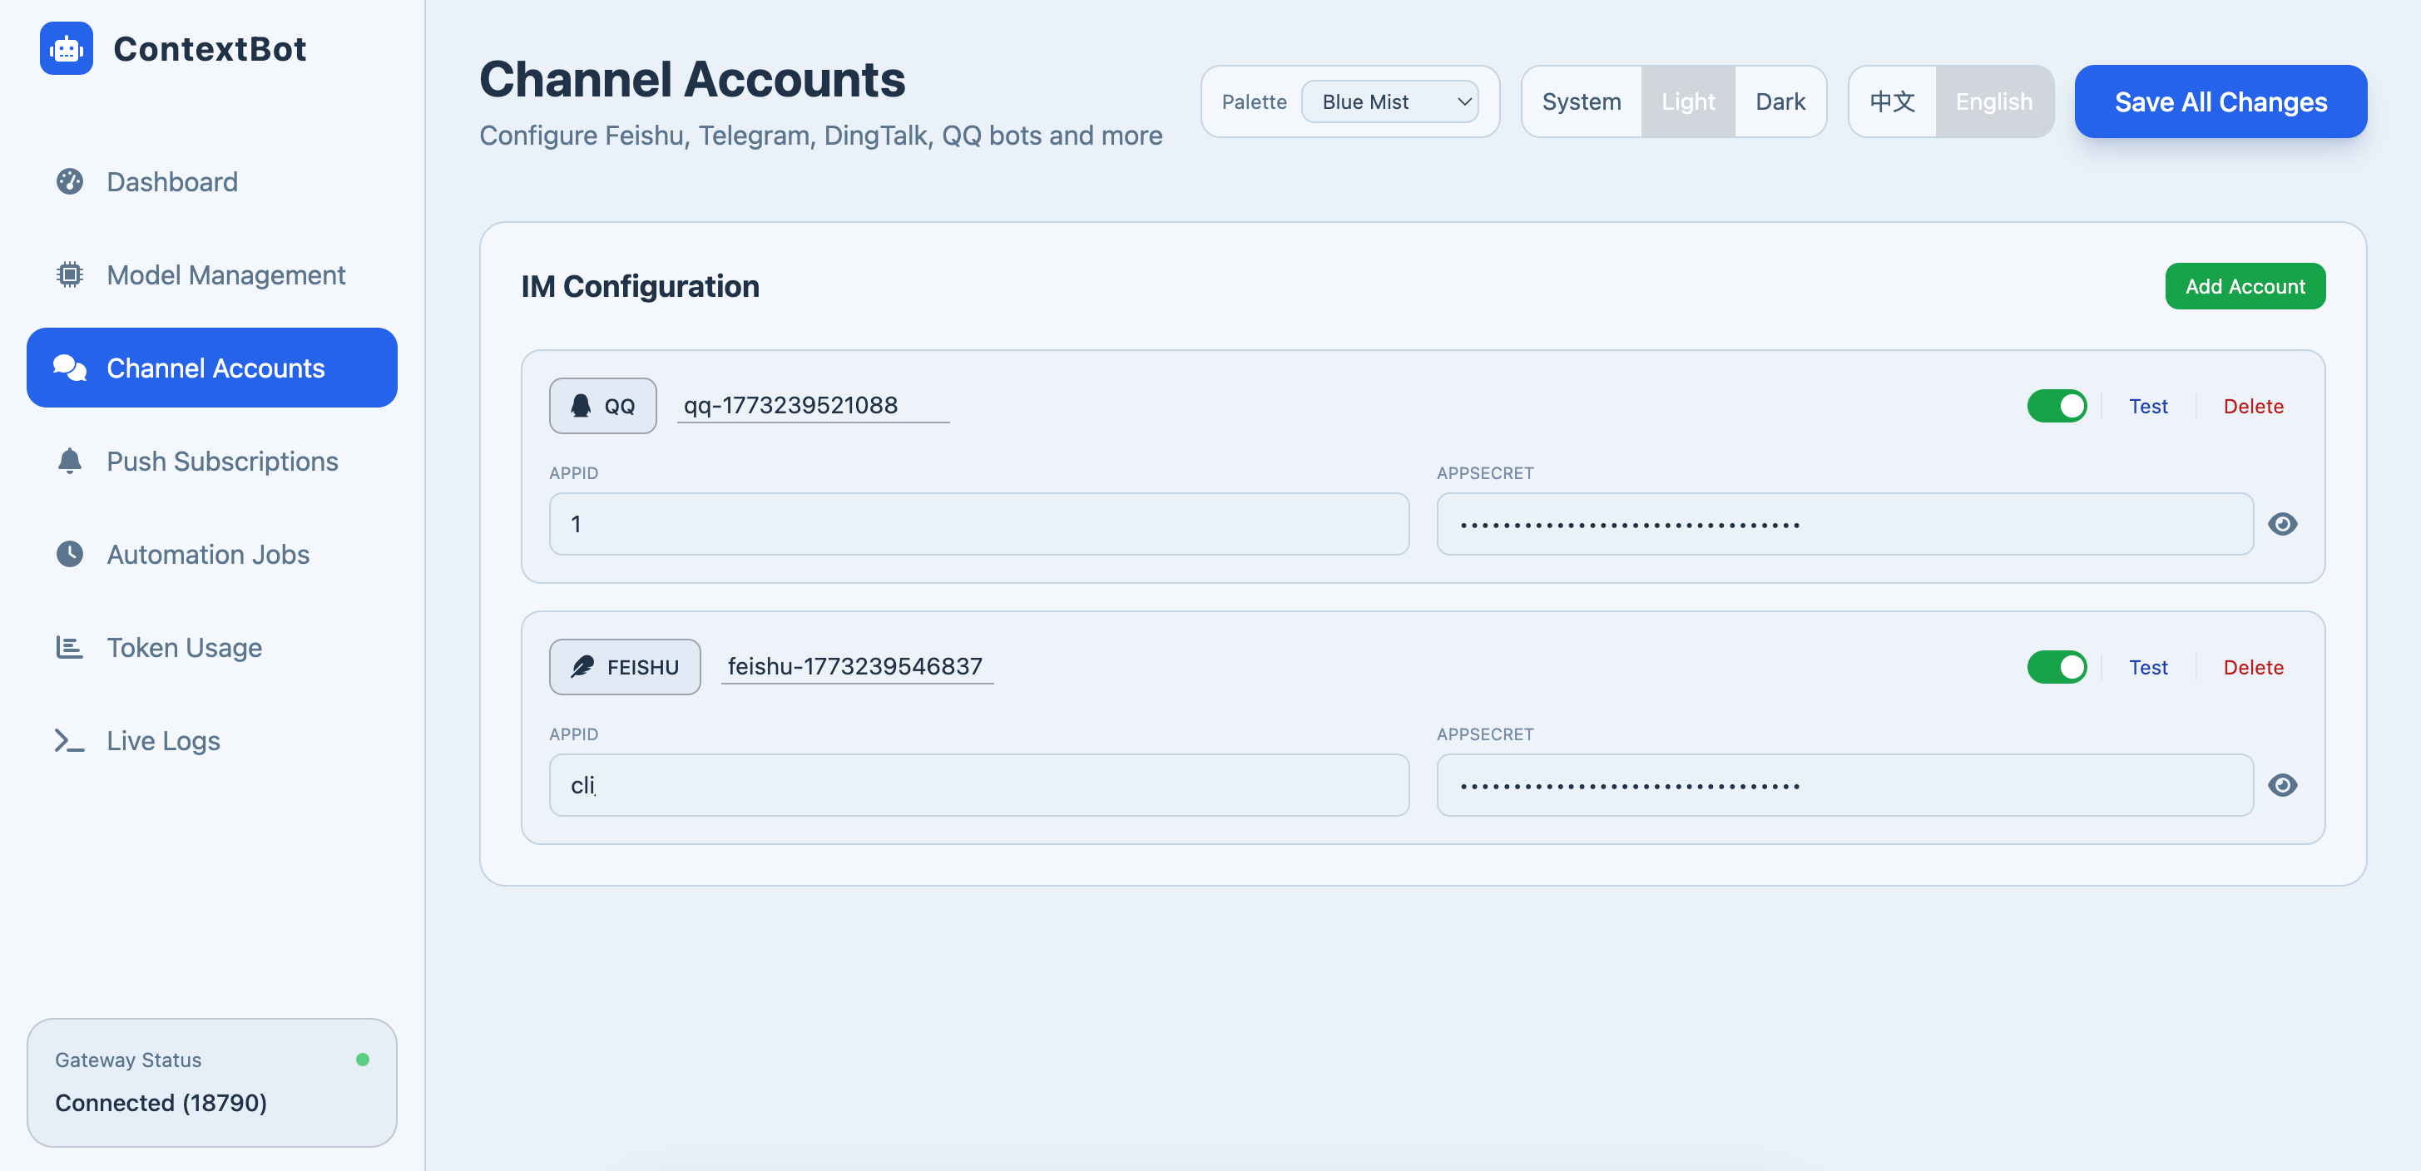The image size is (2421, 1171).
Task: Open the Blue Mist palette dropdown
Action: pyautogui.click(x=1389, y=101)
